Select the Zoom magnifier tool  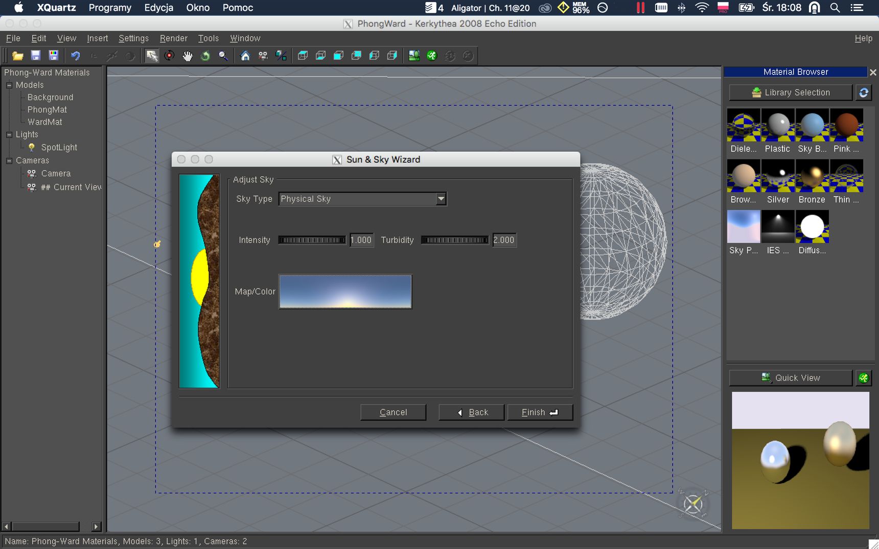pos(223,56)
